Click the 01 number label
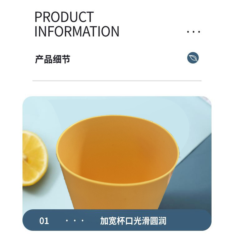234x242 pixels. click(44, 221)
